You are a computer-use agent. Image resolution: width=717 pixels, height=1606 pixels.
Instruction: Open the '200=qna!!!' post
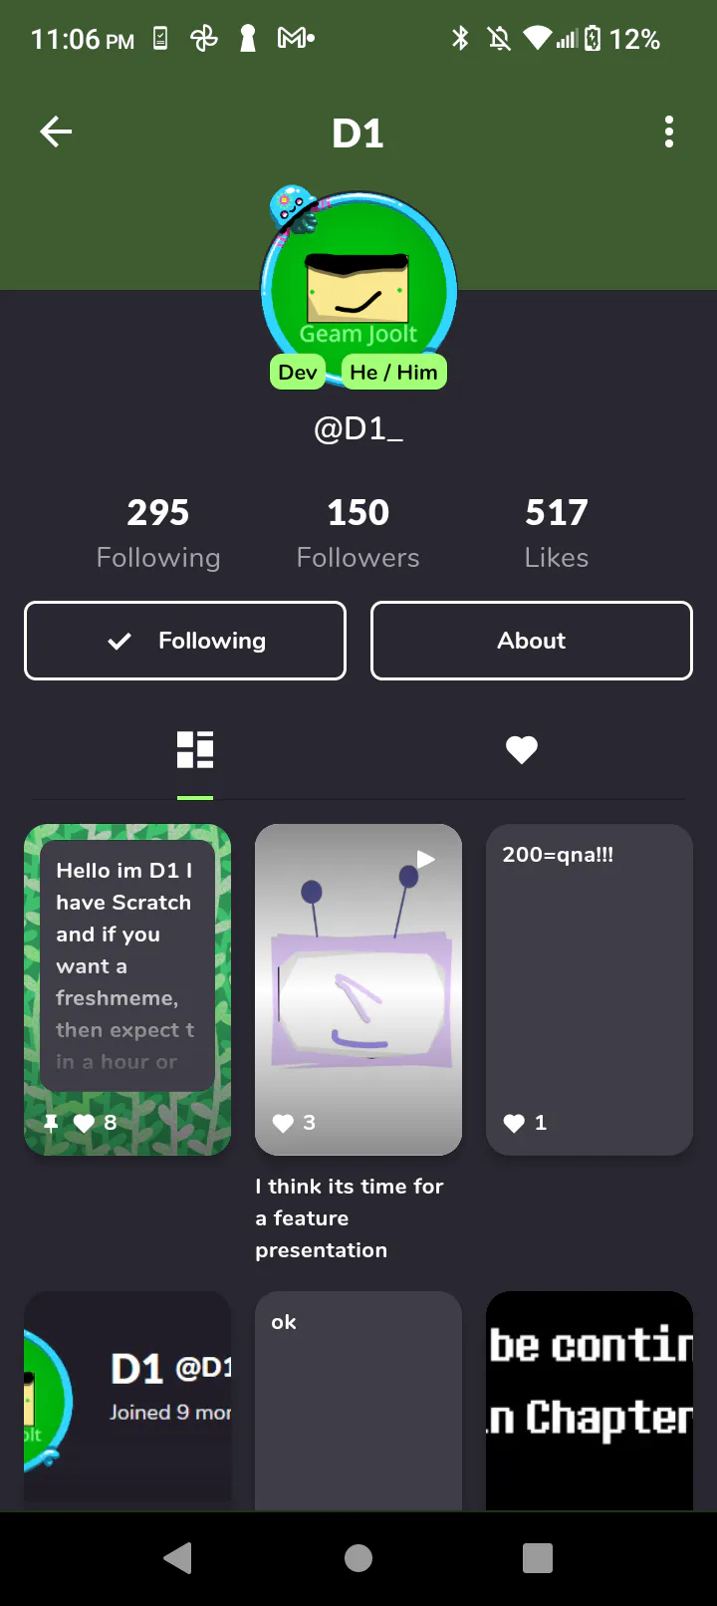(x=590, y=989)
